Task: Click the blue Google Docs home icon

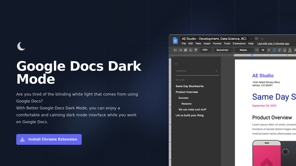Action: coord(175,41)
